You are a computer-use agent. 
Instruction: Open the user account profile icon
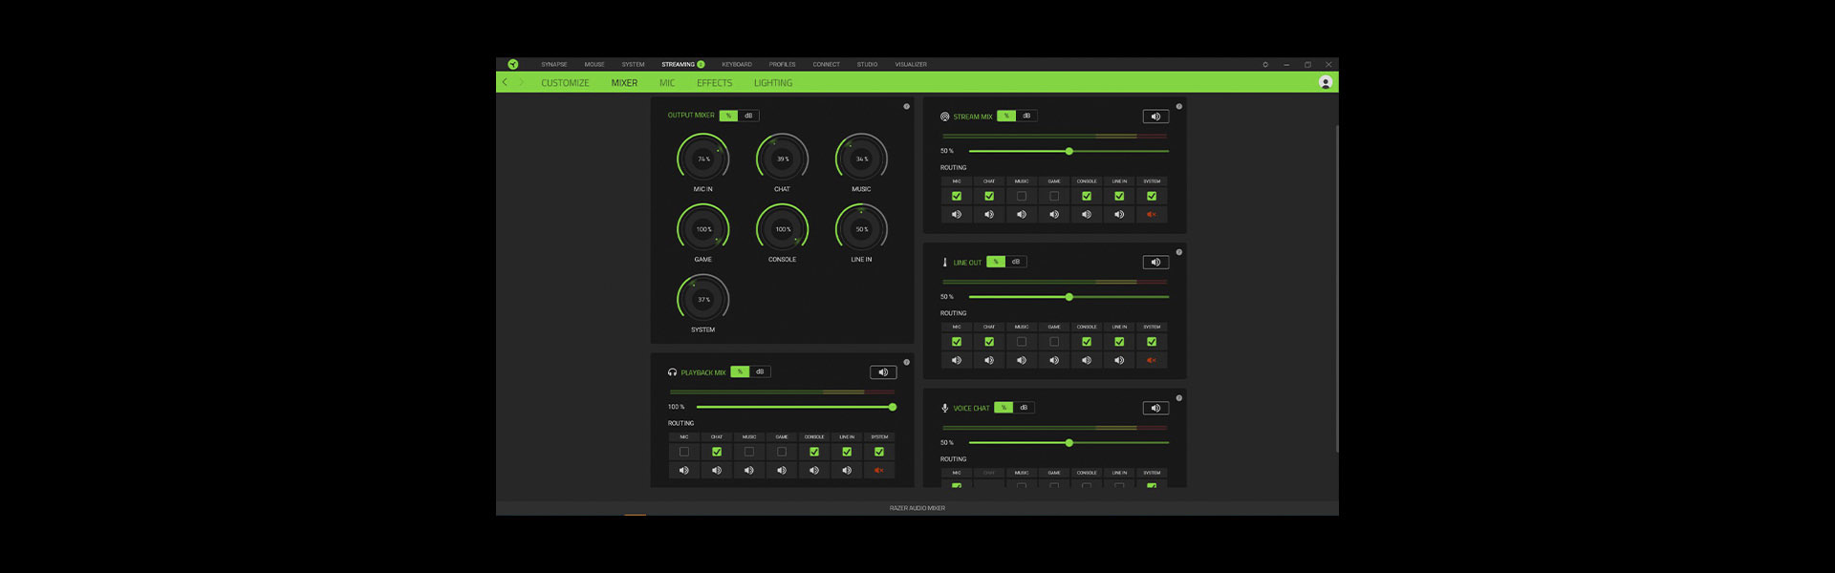pyautogui.click(x=1325, y=83)
